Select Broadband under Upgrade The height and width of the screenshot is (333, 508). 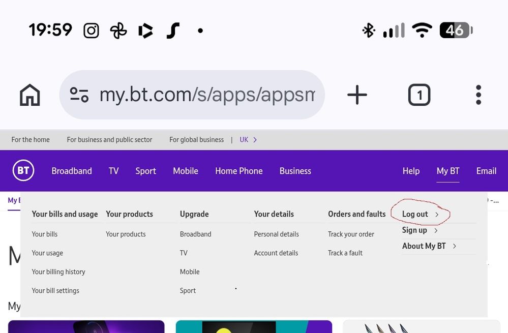tap(195, 234)
